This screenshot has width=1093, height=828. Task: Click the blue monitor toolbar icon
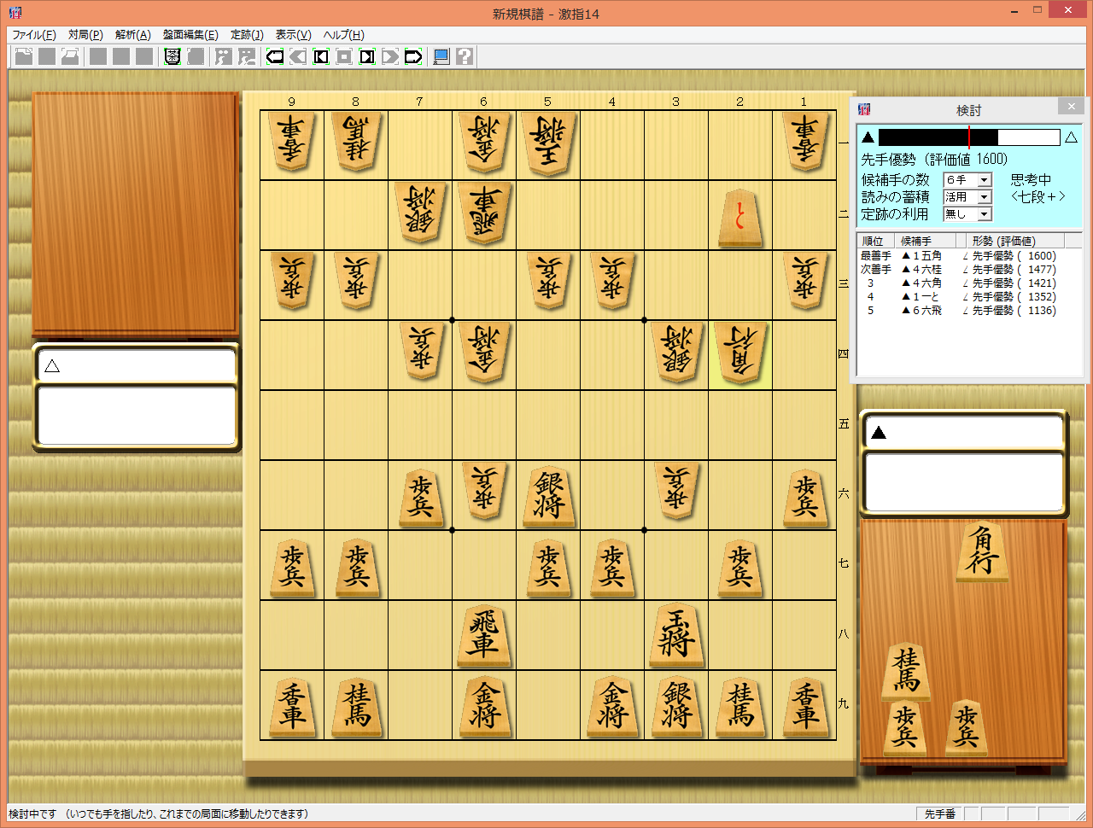point(441,57)
